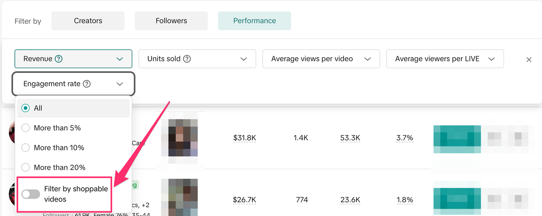Image resolution: width=542 pixels, height=216 pixels.
Task: Select the Performance filter tab
Action: point(254,21)
